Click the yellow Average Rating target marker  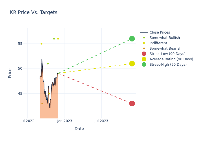click(132, 64)
